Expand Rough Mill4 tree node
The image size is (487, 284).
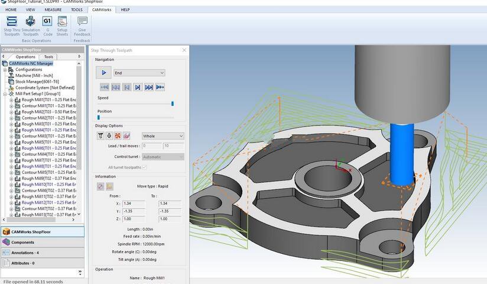click(11, 130)
